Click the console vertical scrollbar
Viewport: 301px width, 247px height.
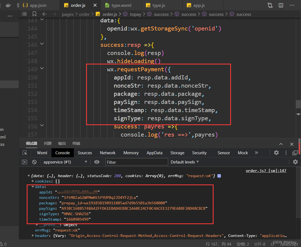coord(298,192)
